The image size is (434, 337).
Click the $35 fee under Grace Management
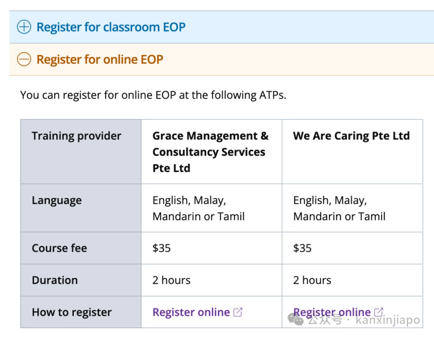coord(162,248)
